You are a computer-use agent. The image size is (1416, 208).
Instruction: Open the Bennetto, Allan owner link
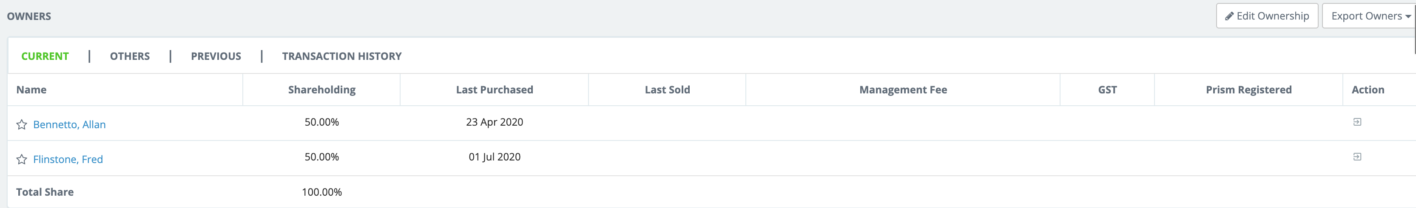click(x=69, y=124)
